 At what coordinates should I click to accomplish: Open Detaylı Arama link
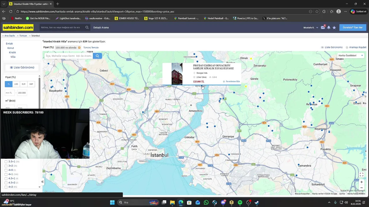101,28
